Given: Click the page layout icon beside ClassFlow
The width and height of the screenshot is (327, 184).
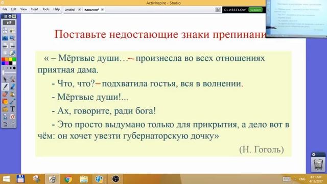Looking at the screenshot, I should tap(218, 10).
